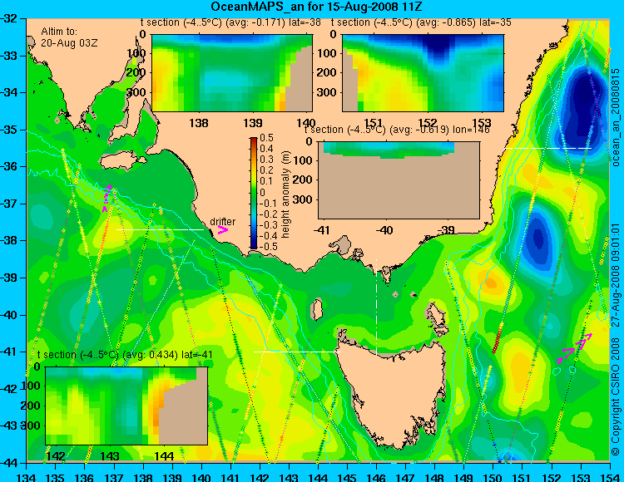Click the southern dark blue eddy off NSW

(537, 238)
